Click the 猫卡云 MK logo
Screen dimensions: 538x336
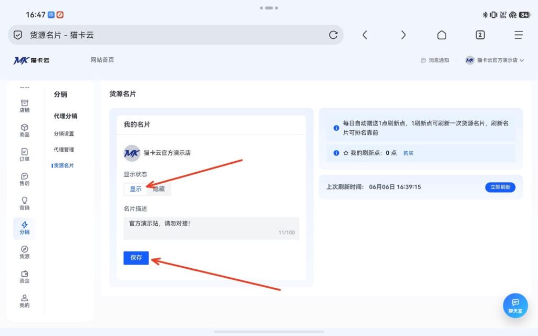coord(31,60)
